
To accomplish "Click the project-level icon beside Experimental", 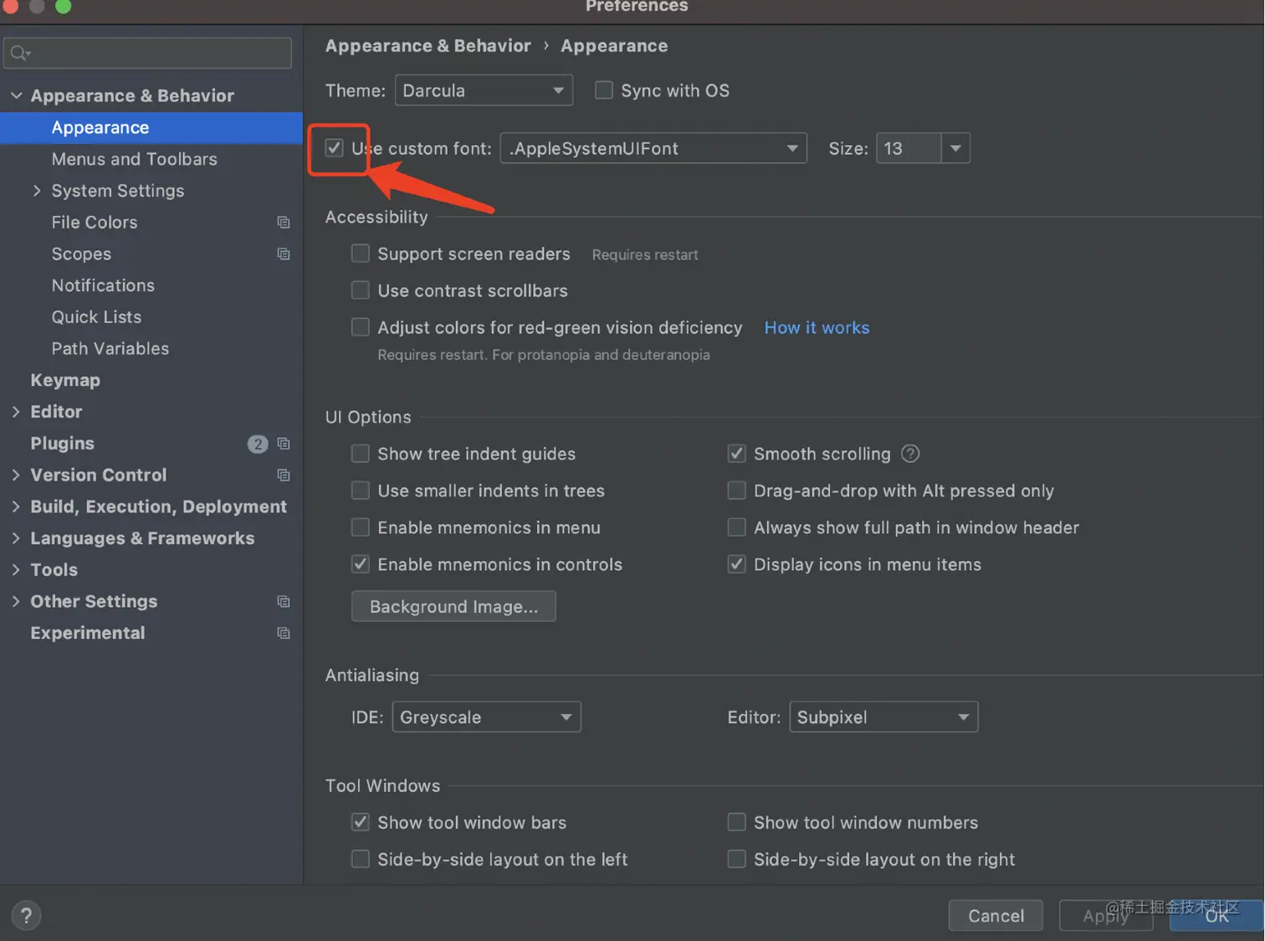I will [284, 634].
